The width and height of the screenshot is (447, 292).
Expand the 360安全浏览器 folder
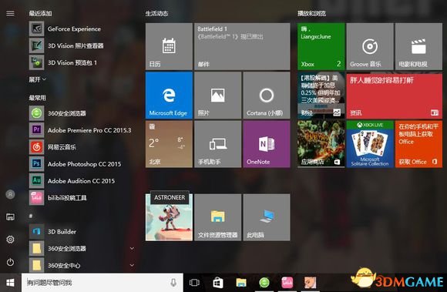[x=132, y=248]
